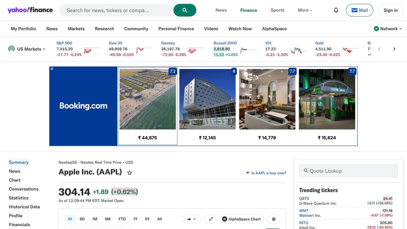Open the Research menu
The height and width of the screenshot is (229, 407).
click(104, 28)
